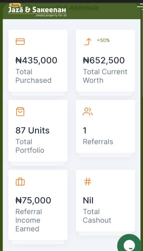This screenshot has width=143, height=251.
Task: Click the people referrals icon
Action: point(88,112)
